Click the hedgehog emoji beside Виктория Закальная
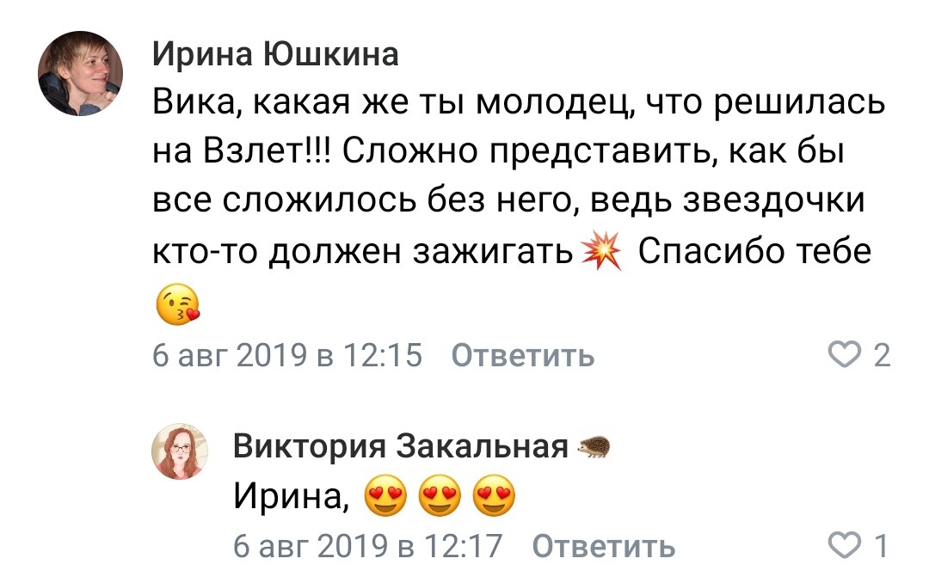Viewport: 929px width, 583px height. pos(594,447)
